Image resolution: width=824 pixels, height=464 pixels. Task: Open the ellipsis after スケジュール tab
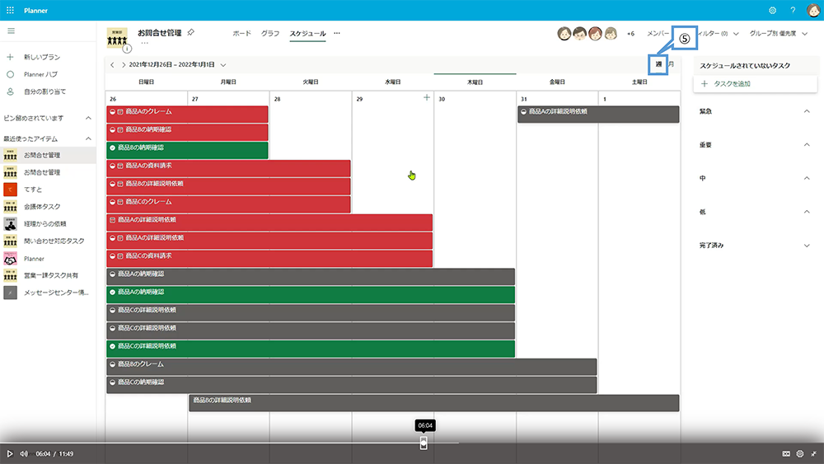[x=337, y=33]
